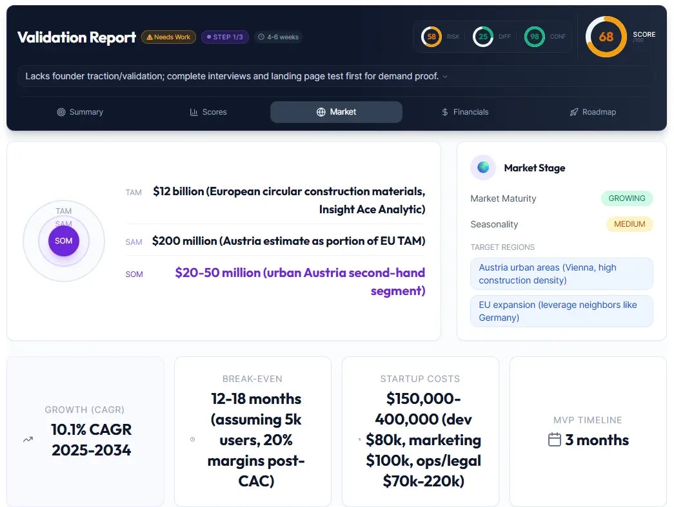This screenshot has width=674, height=507.
Task: Click the Market globe icon
Action: (321, 111)
